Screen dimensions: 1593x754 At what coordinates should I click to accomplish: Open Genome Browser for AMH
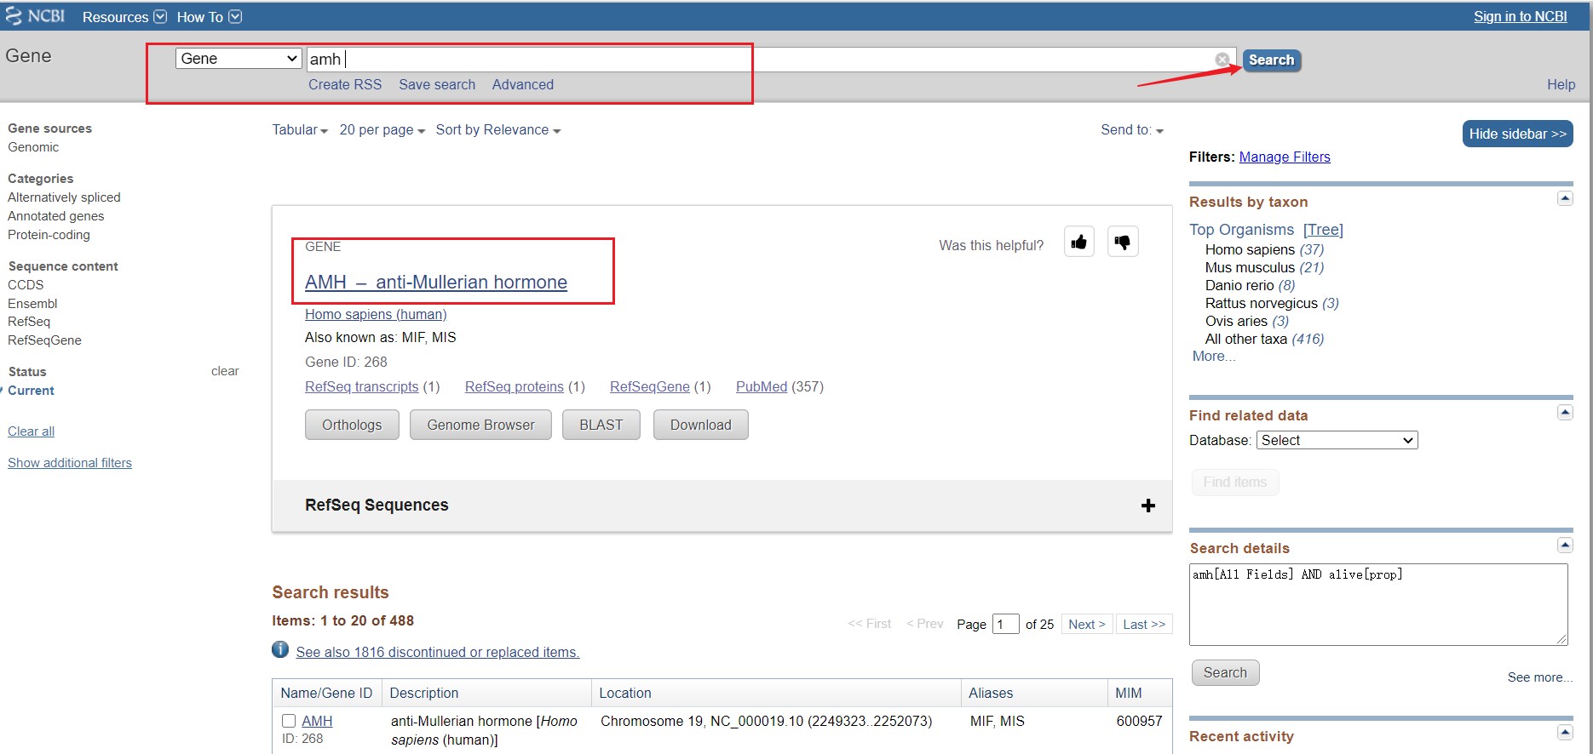click(480, 425)
